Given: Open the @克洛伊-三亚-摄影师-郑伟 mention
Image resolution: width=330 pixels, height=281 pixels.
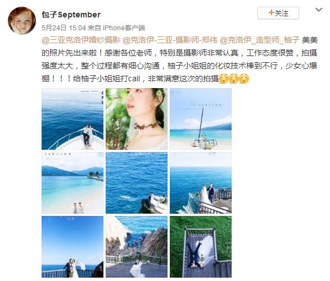Looking at the screenshot, I should 170,40.
